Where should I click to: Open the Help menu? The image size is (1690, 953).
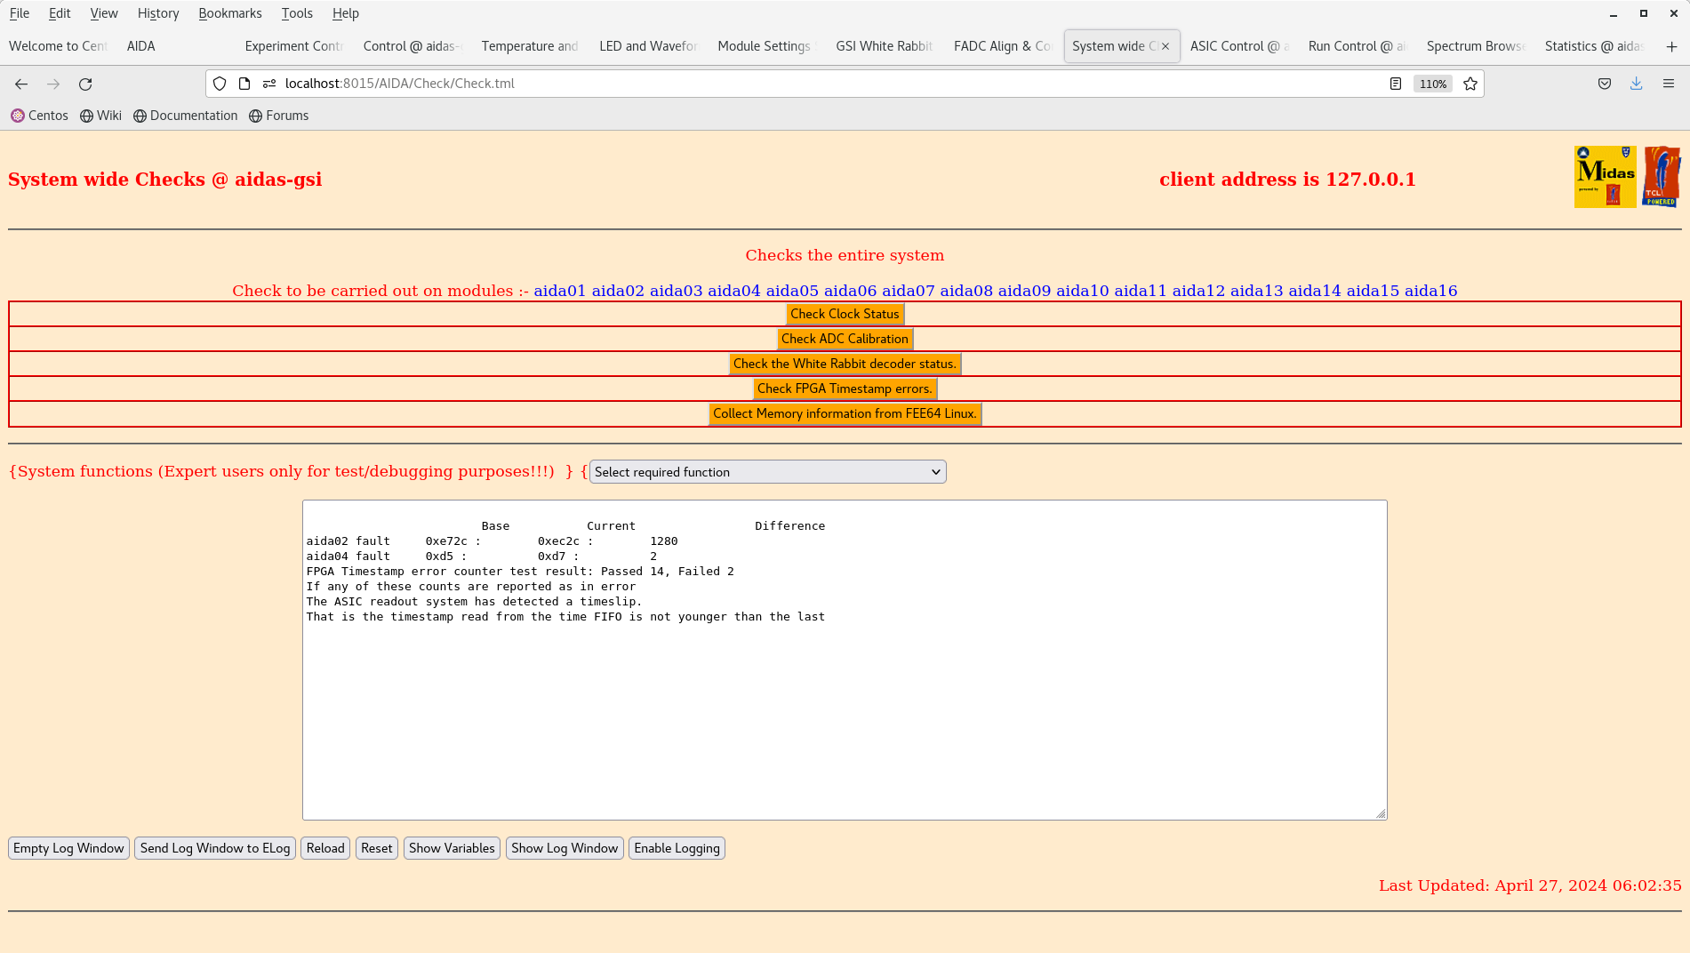[x=346, y=13]
